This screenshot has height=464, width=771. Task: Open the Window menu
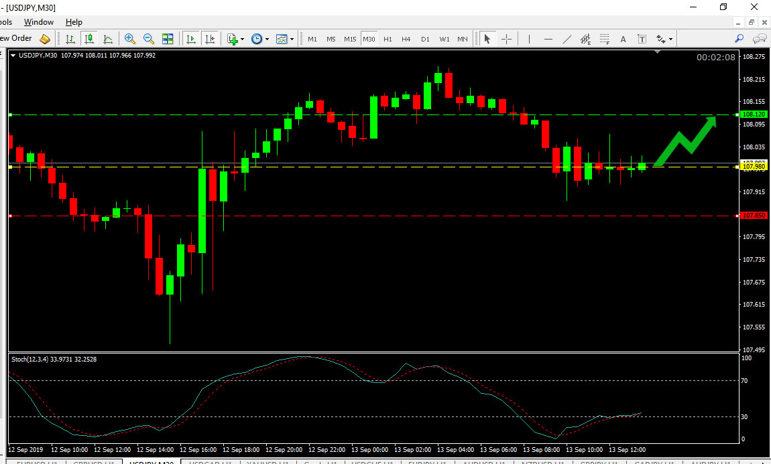click(39, 22)
